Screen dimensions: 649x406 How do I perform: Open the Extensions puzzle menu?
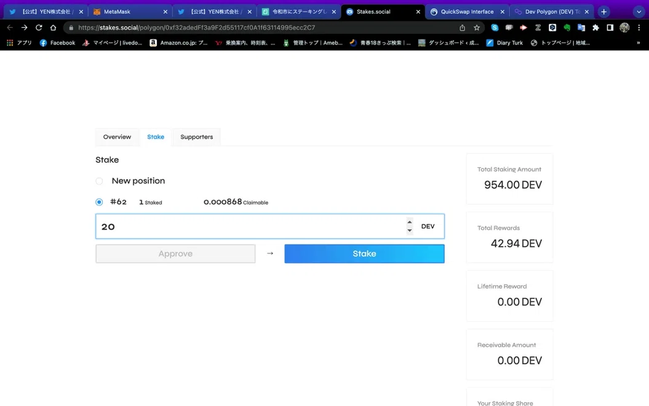pyautogui.click(x=595, y=28)
